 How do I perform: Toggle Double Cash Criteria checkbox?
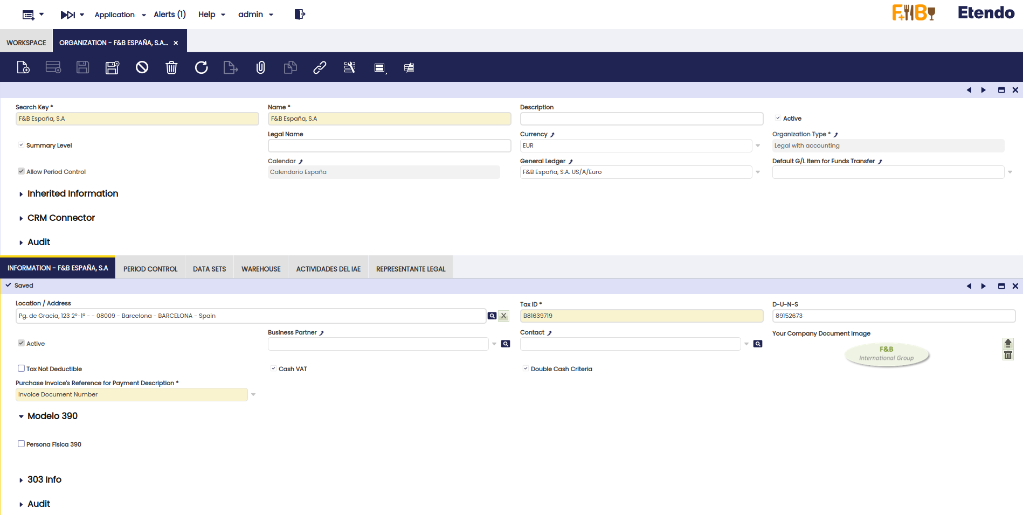(x=526, y=368)
